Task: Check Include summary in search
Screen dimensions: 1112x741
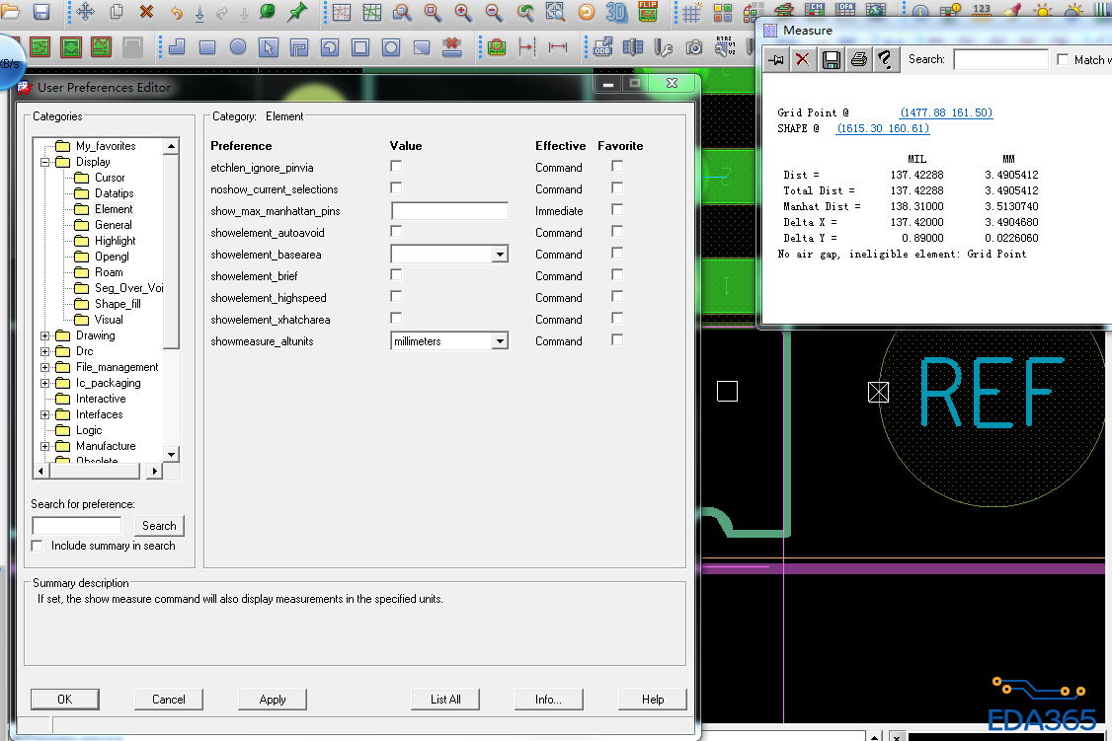Action: click(x=38, y=546)
